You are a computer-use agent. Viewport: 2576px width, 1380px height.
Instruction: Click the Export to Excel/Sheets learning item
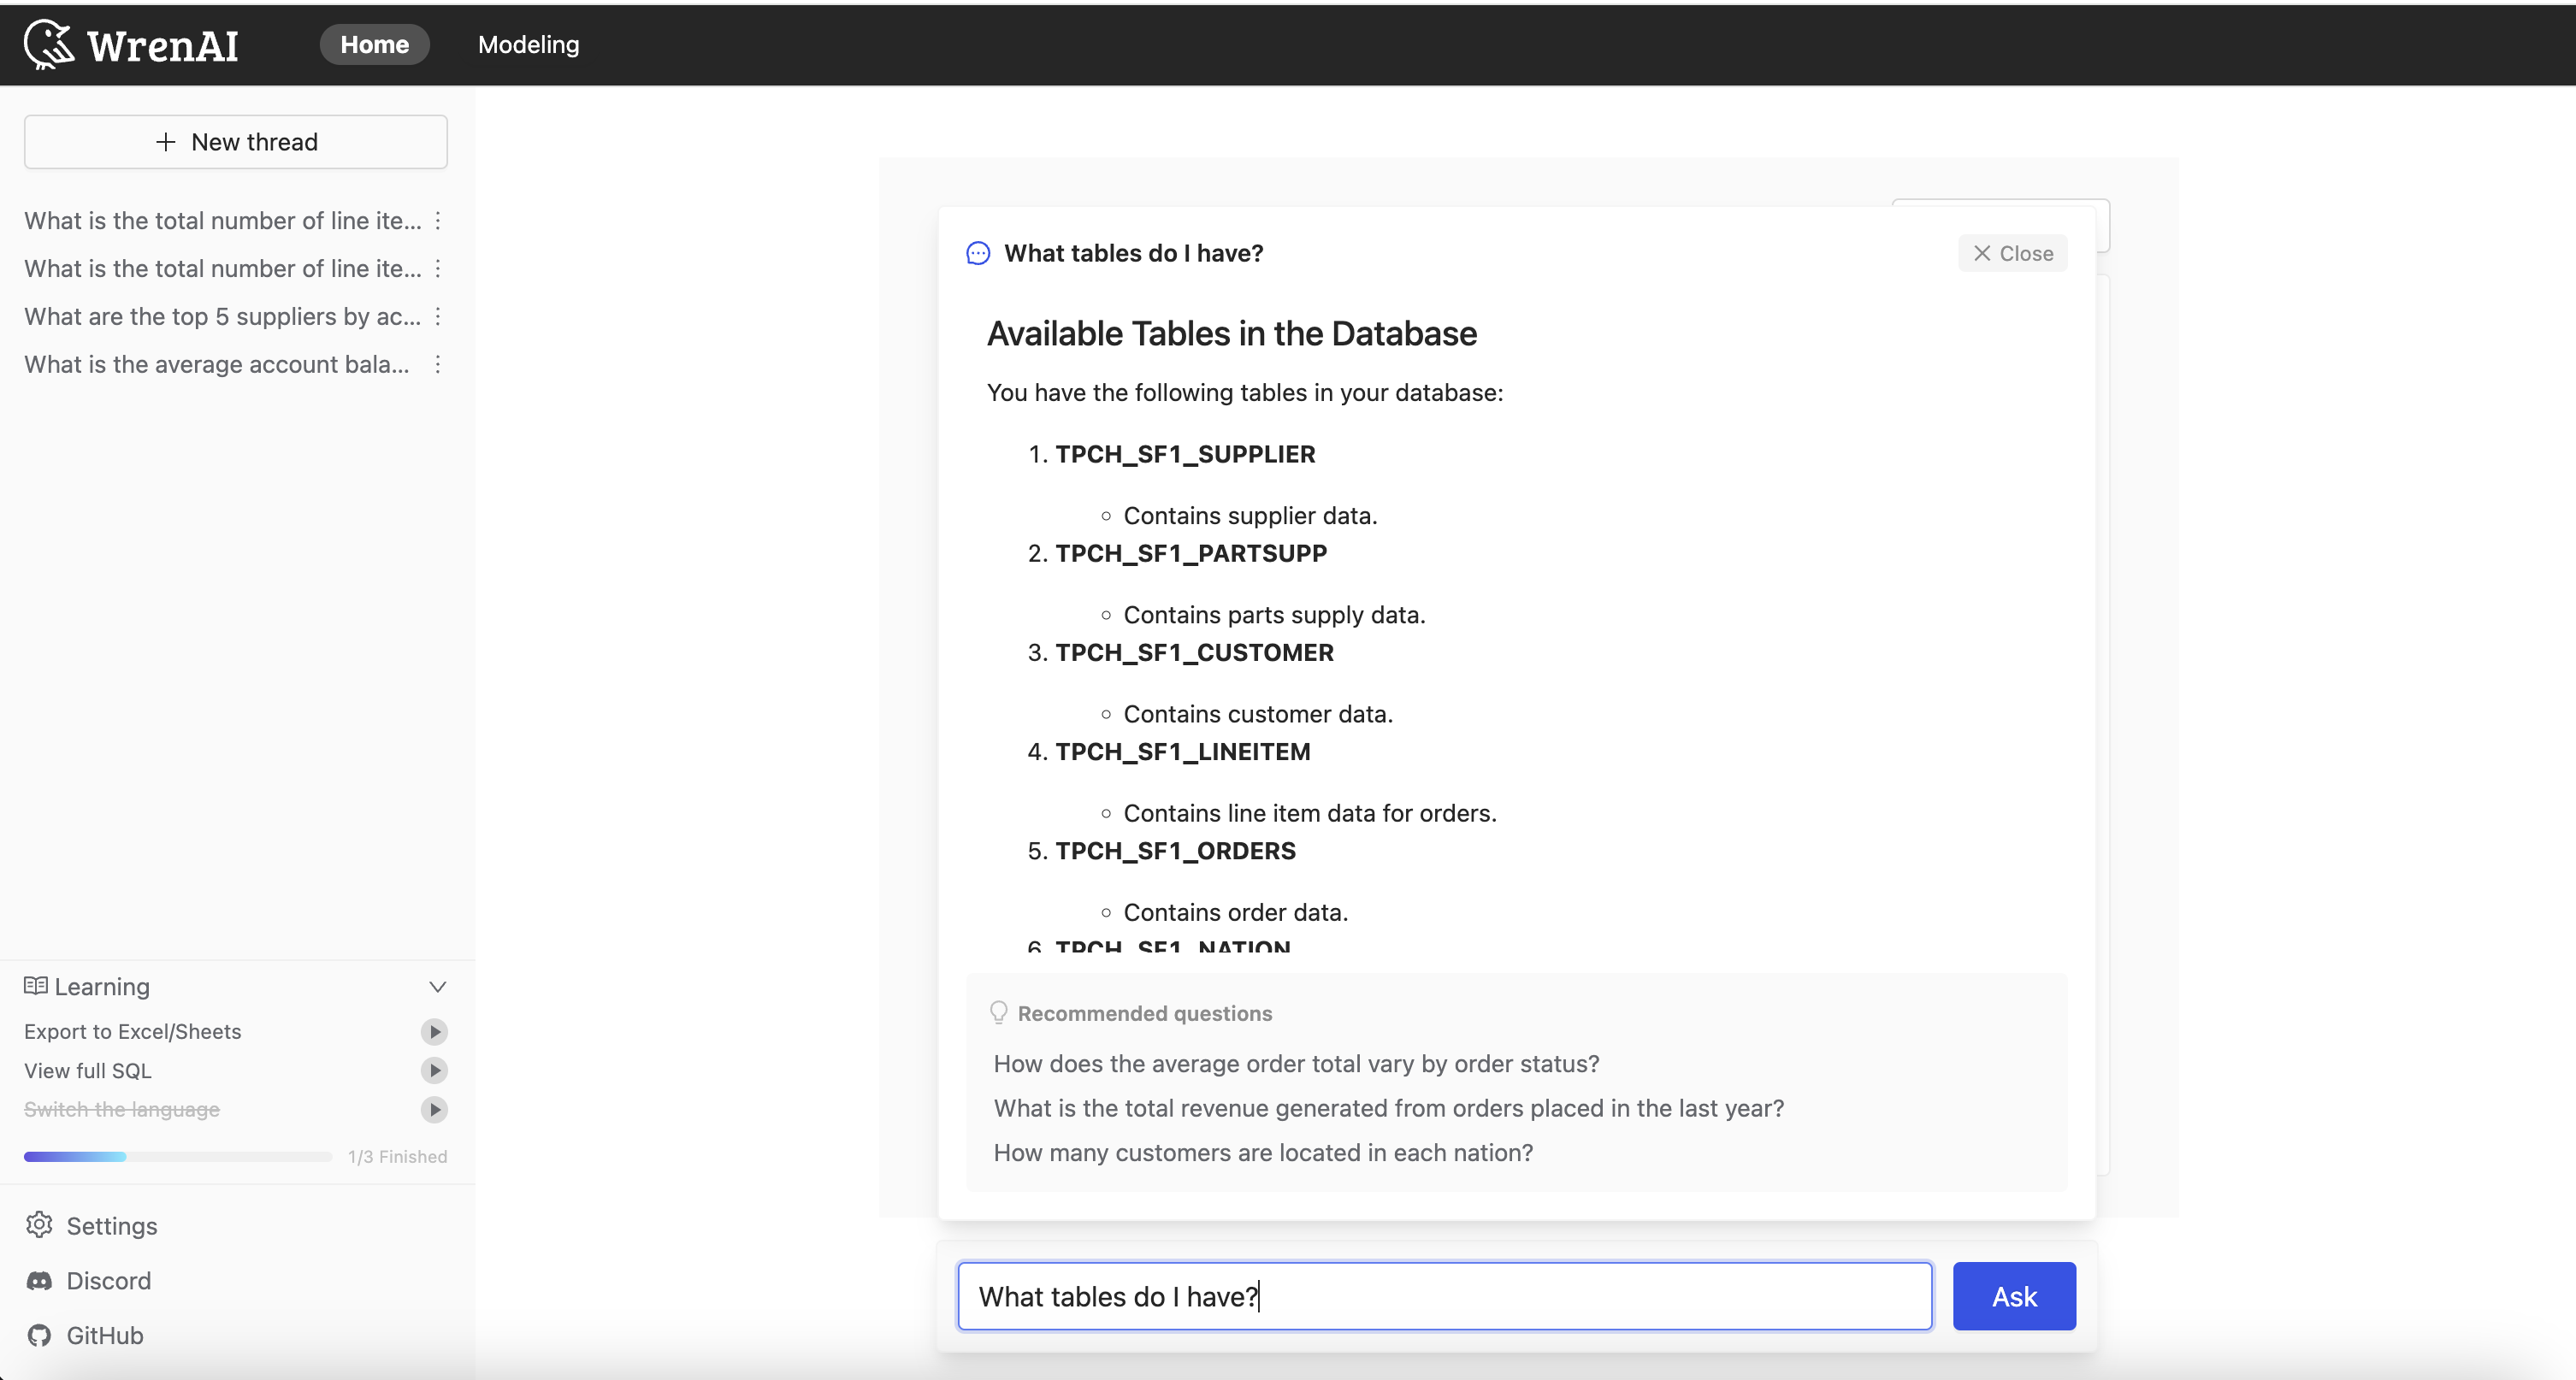pyautogui.click(x=133, y=1031)
